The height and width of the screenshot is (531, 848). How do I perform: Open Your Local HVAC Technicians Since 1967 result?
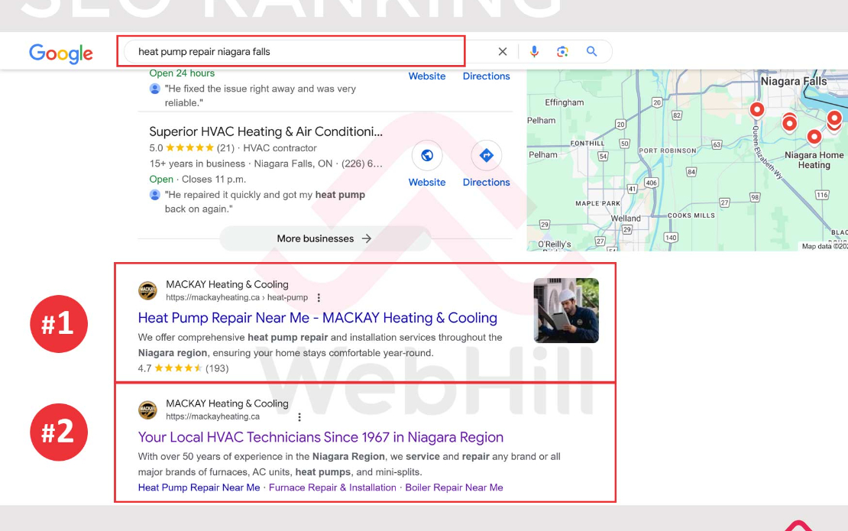click(x=321, y=437)
